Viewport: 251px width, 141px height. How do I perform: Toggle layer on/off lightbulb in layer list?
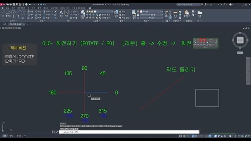point(87,11)
